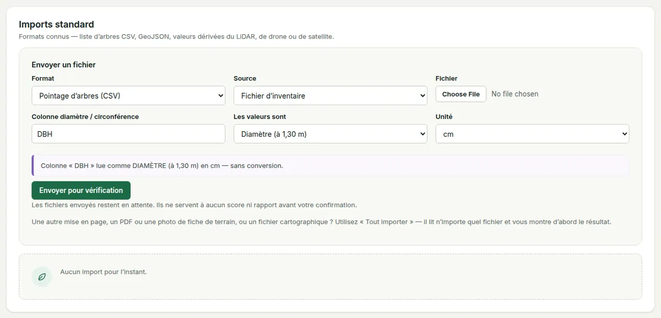Click the 'Source' field label
This screenshot has height=318, width=661.
pos(245,78)
